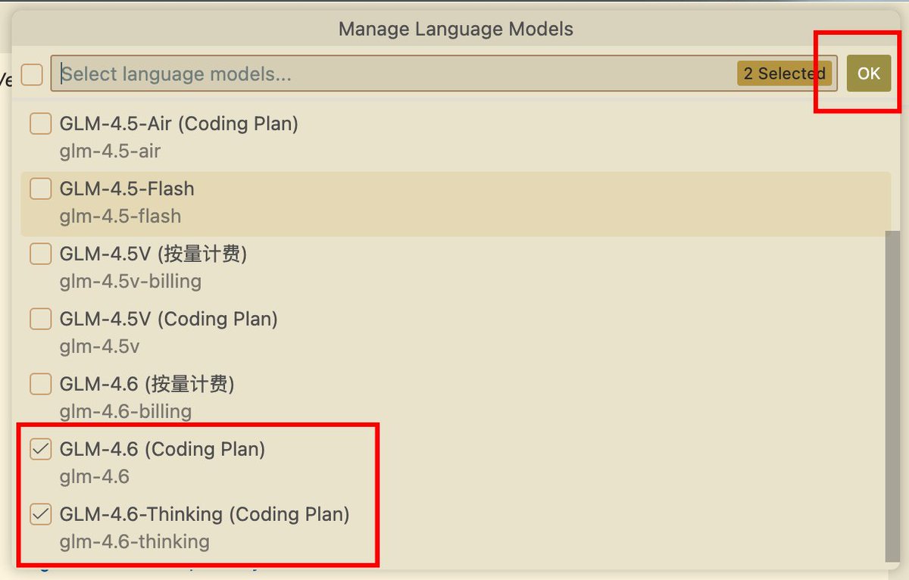Check the GLM-4.5V (Coding Plan) checkbox
Image resolution: width=909 pixels, height=580 pixels.
point(40,319)
